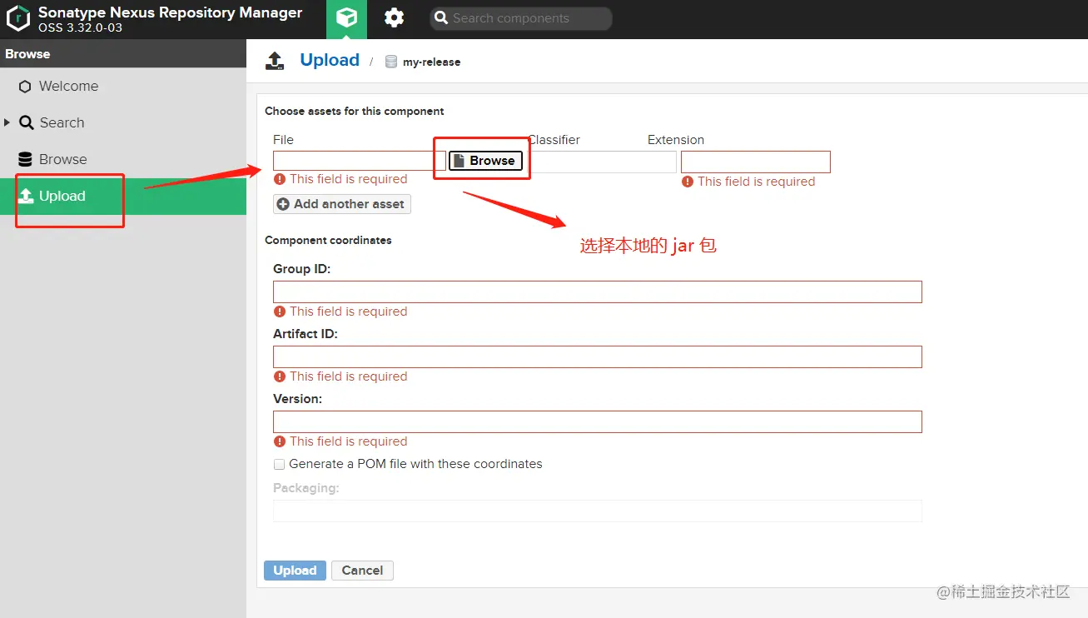The height and width of the screenshot is (618, 1088).
Task: Click the Welcome hexagon icon in sidebar
Action: click(25, 87)
